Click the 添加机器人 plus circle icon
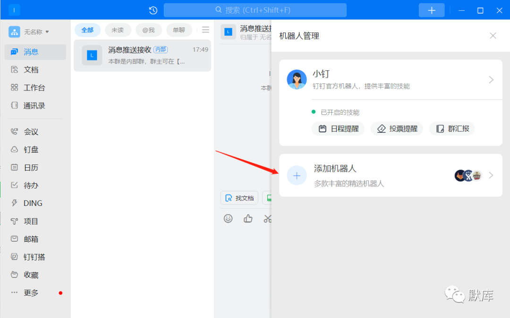510x318 pixels. pos(297,176)
